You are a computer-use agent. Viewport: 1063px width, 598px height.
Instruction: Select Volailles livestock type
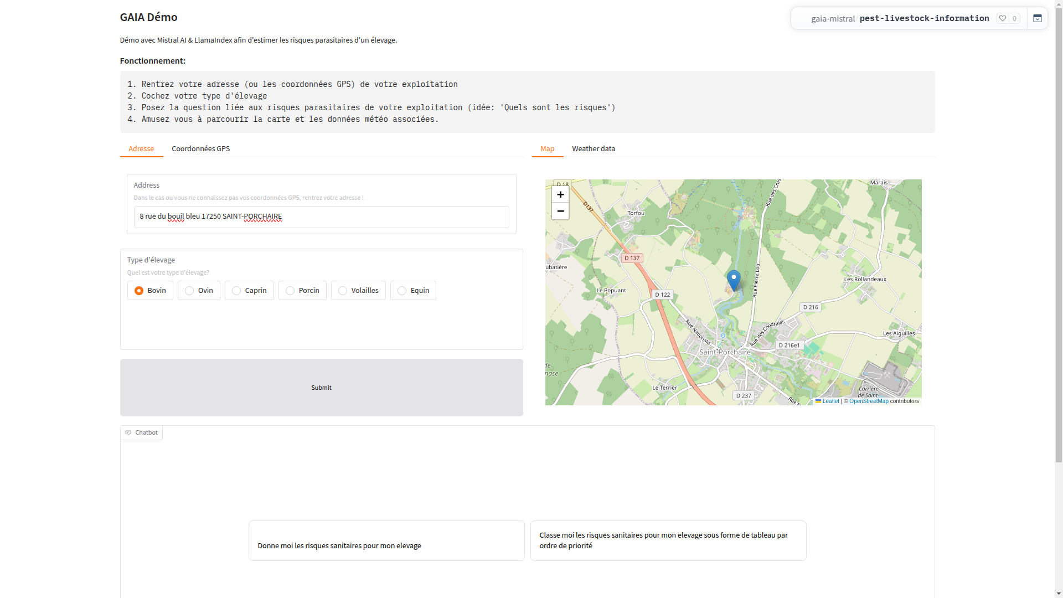tap(358, 291)
